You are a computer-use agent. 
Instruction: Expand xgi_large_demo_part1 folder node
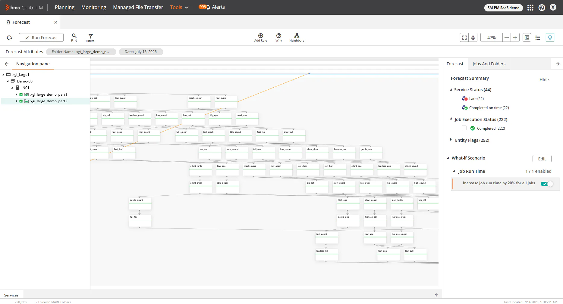pos(17,95)
